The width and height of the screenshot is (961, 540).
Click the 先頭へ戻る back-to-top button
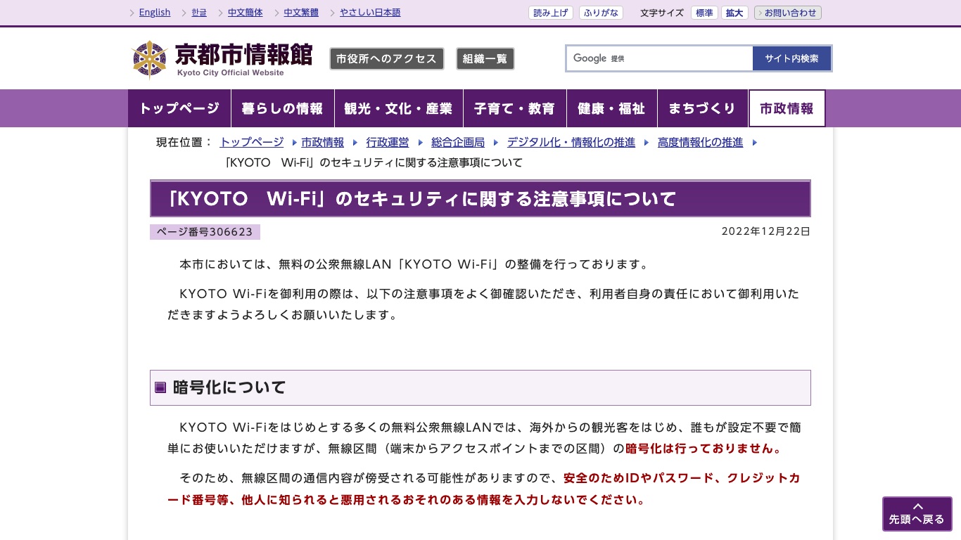pos(917,514)
